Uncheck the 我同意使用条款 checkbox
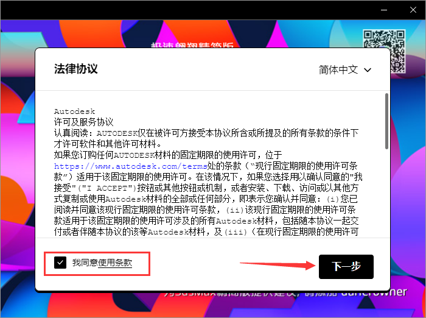The image size is (426, 318). pyautogui.click(x=60, y=263)
